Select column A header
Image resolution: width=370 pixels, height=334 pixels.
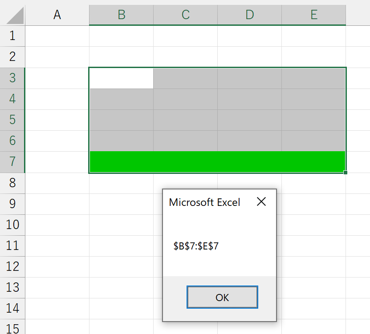pos(57,15)
